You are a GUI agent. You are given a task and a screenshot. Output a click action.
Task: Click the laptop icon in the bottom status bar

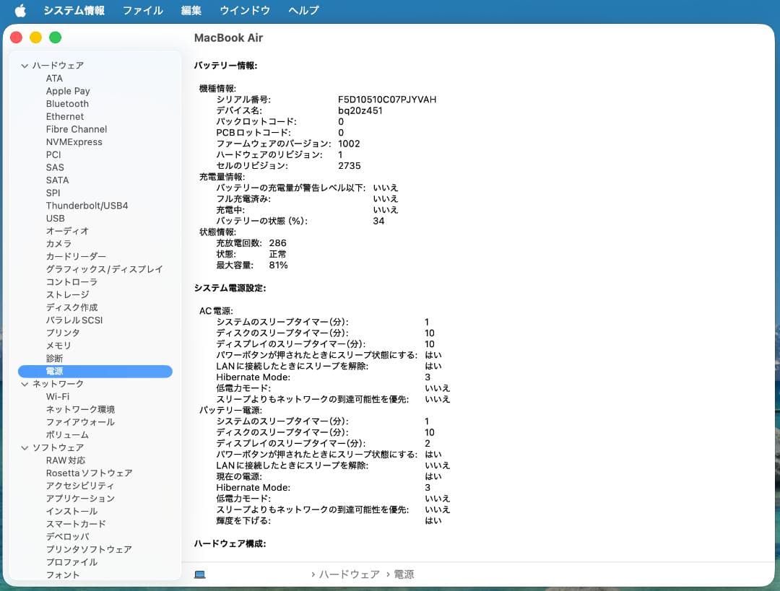[x=200, y=574]
